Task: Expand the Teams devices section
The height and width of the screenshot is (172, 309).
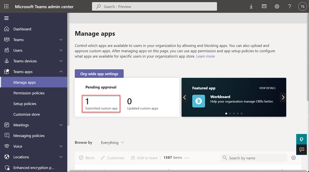Action: click(61, 61)
